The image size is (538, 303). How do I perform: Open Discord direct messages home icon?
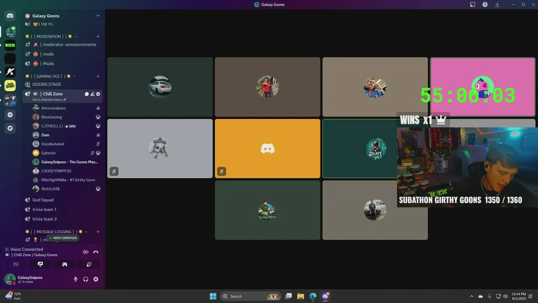[10, 16]
